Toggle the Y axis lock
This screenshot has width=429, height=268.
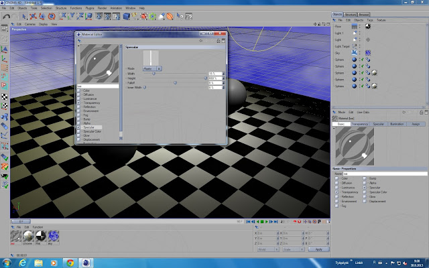[x=72, y=16]
